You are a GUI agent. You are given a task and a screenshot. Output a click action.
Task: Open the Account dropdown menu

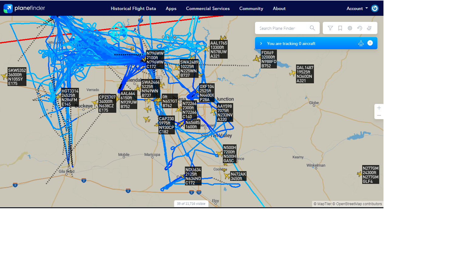click(357, 9)
